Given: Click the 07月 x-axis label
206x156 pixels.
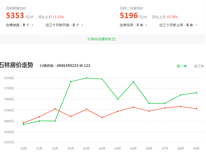Looking at the screenshot, I should 165,149.
